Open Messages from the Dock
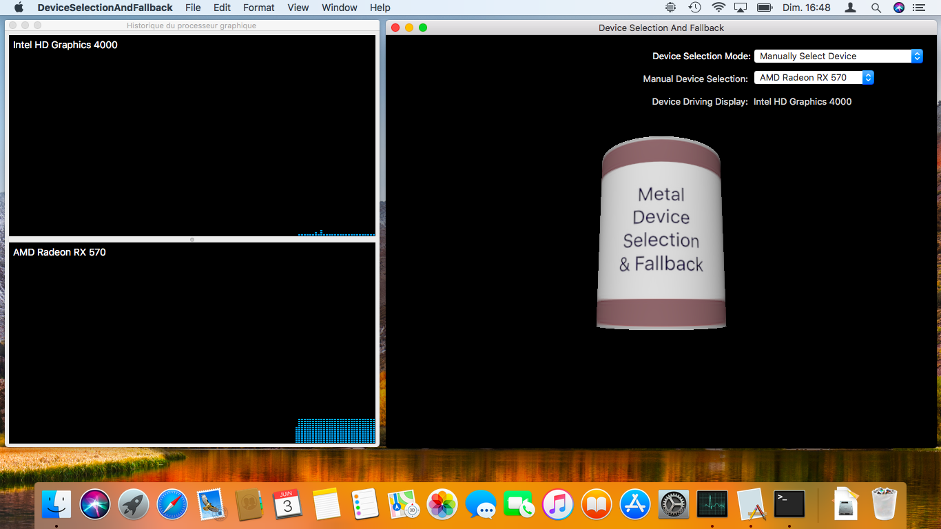This screenshot has width=941, height=529. [x=481, y=504]
